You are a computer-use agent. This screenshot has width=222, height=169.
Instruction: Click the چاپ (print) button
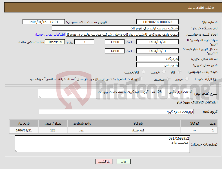pos(123,161)
